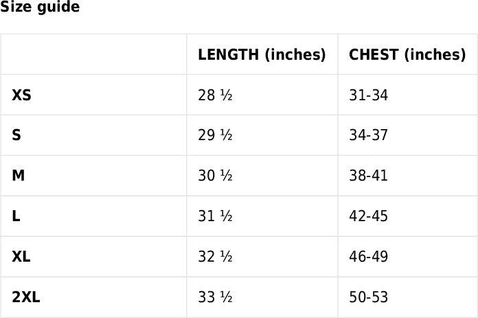Click the Size guide heading
478x318 pixels.
(40, 8)
